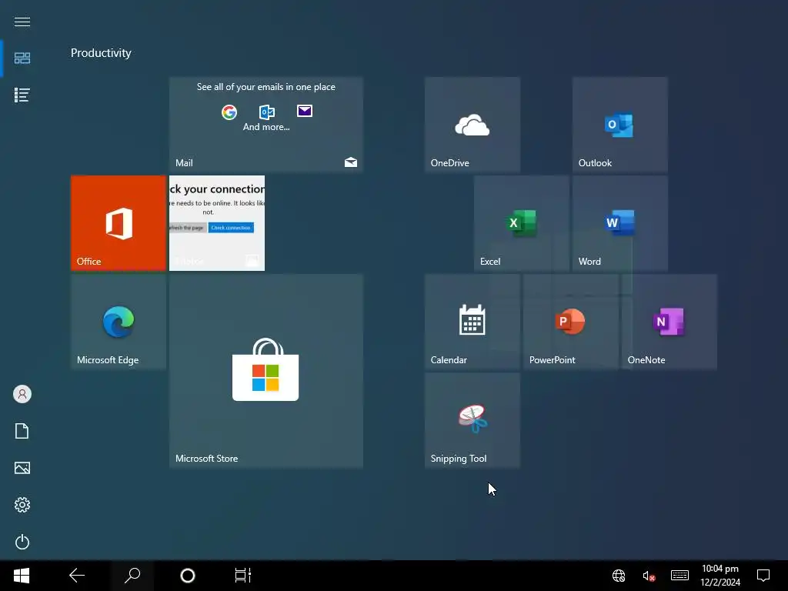Open network globe status icon

(x=619, y=576)
